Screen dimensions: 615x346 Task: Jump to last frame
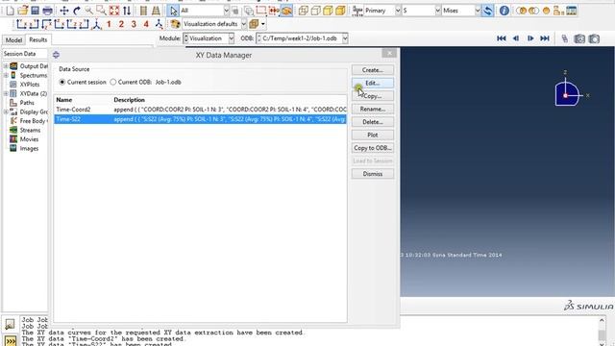click(x=545, y=38)
